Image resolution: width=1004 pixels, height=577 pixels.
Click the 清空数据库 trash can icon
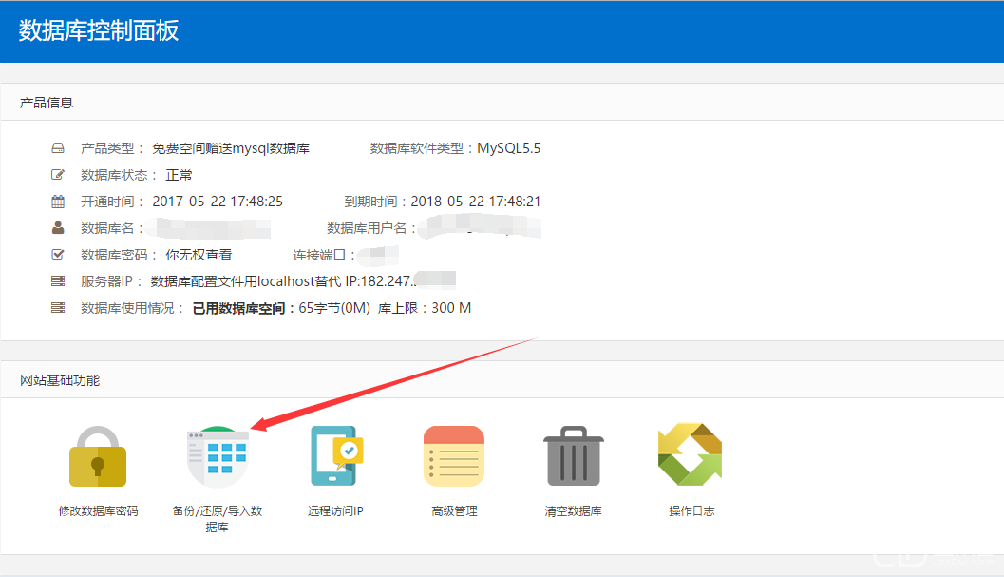coord(573,456)
